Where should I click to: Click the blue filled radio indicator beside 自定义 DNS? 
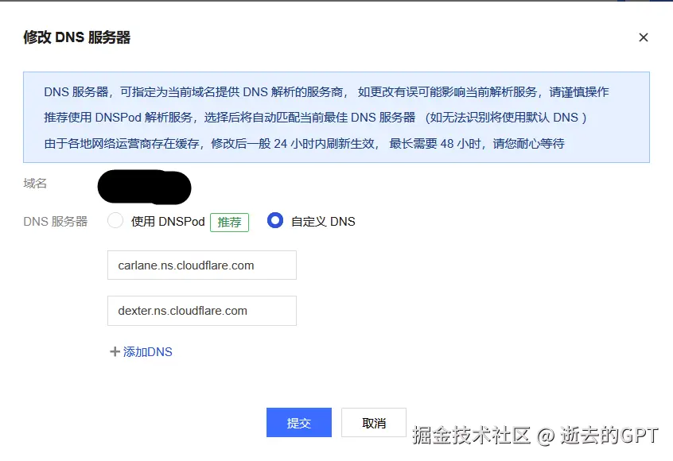pyautogui.click(x=274, y=221)
